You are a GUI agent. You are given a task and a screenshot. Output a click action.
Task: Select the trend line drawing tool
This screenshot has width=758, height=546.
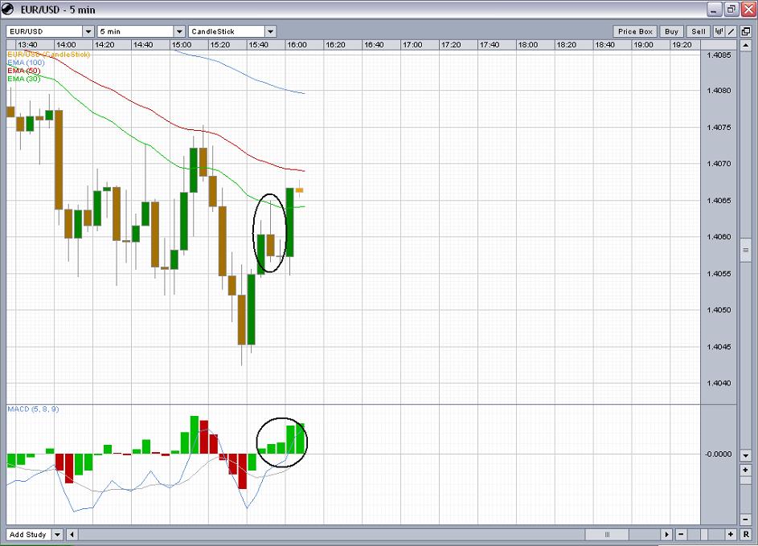tap(732, 31)
